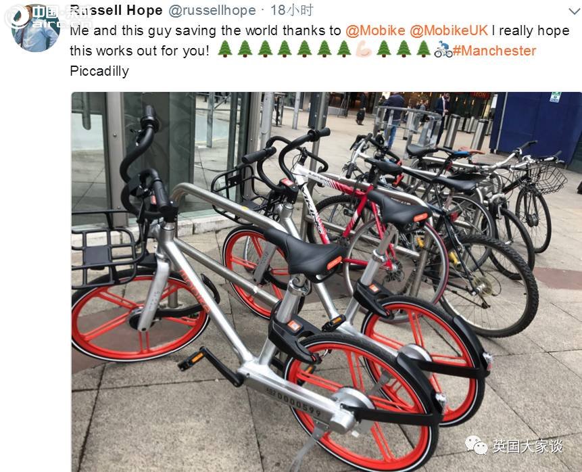Click Russell Hope's profile avatar

[36, 28]
